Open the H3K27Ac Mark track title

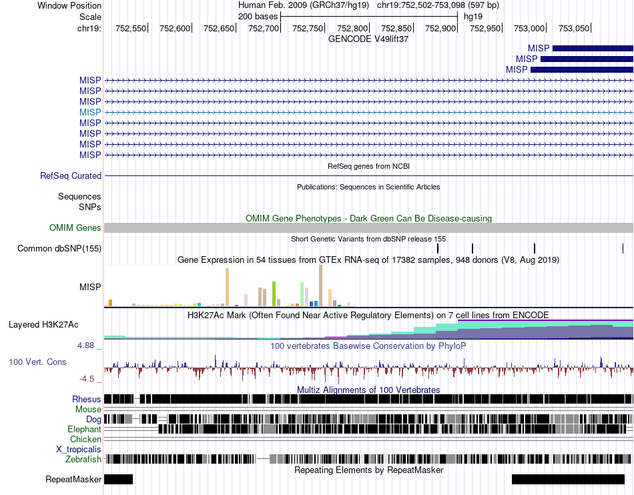click(x=368, y=315)
